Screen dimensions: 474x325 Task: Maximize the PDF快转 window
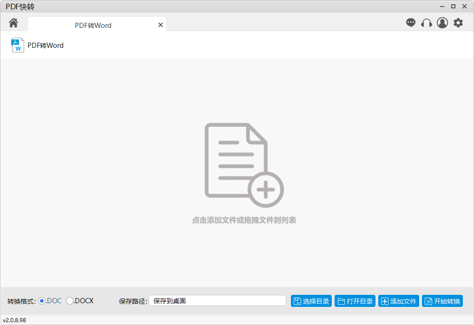pos(453,6)
